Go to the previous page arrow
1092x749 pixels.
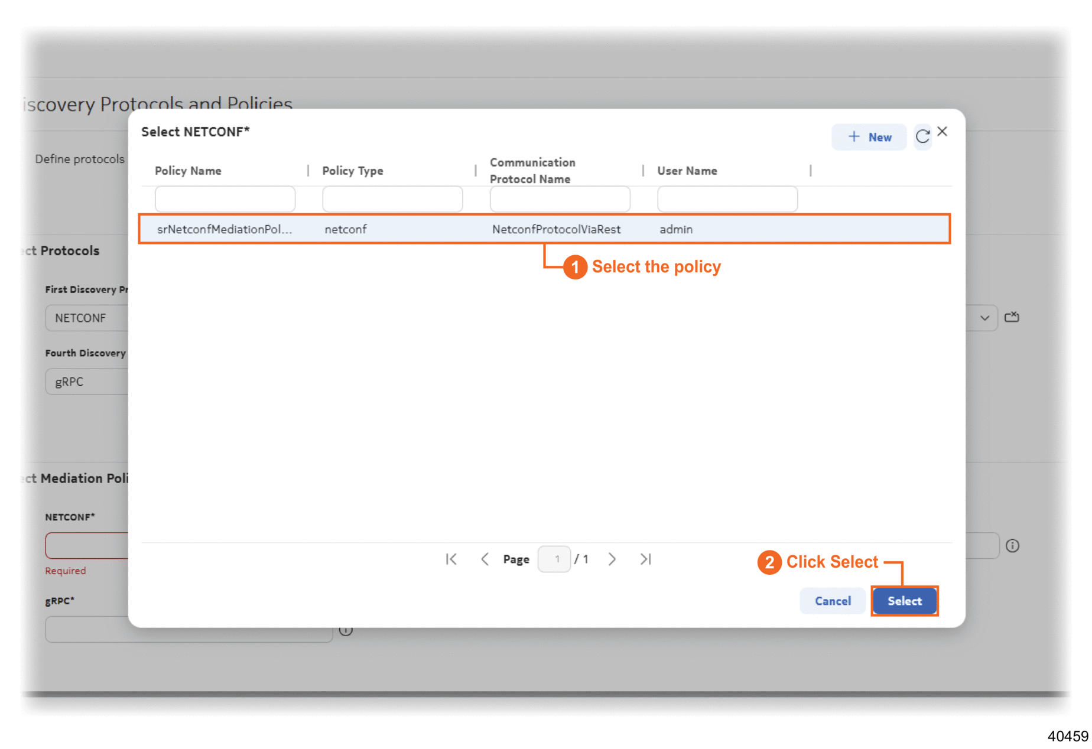(485, 559)
